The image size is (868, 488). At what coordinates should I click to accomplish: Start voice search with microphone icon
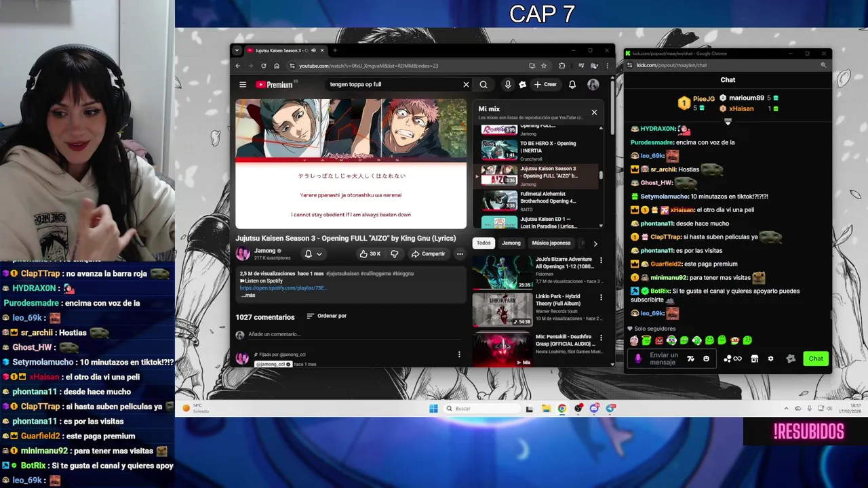coord(507,85)
